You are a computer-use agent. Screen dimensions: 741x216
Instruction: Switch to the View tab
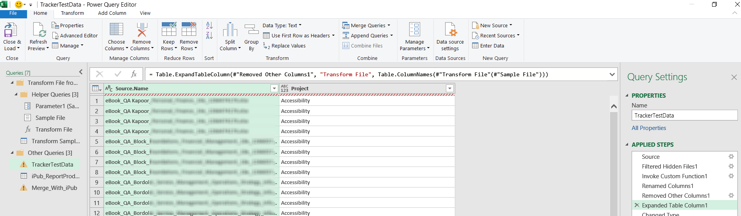pyautogui.click(x=145, y=13)
